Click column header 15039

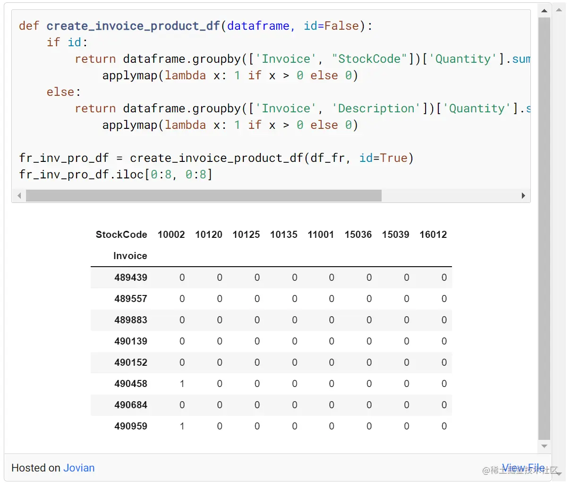click(396, 235)
